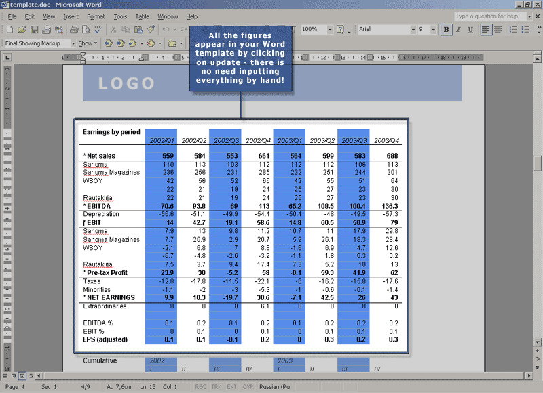Screen dimensions: 543x393
Task: Toggle underline formatting
Action: click(470, 30)
